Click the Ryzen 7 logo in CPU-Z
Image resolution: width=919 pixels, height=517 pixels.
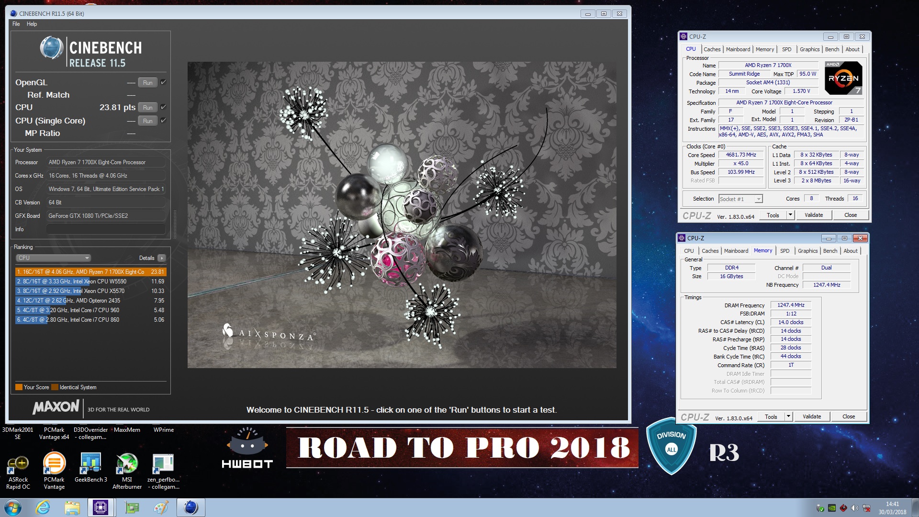click(843, 78)
